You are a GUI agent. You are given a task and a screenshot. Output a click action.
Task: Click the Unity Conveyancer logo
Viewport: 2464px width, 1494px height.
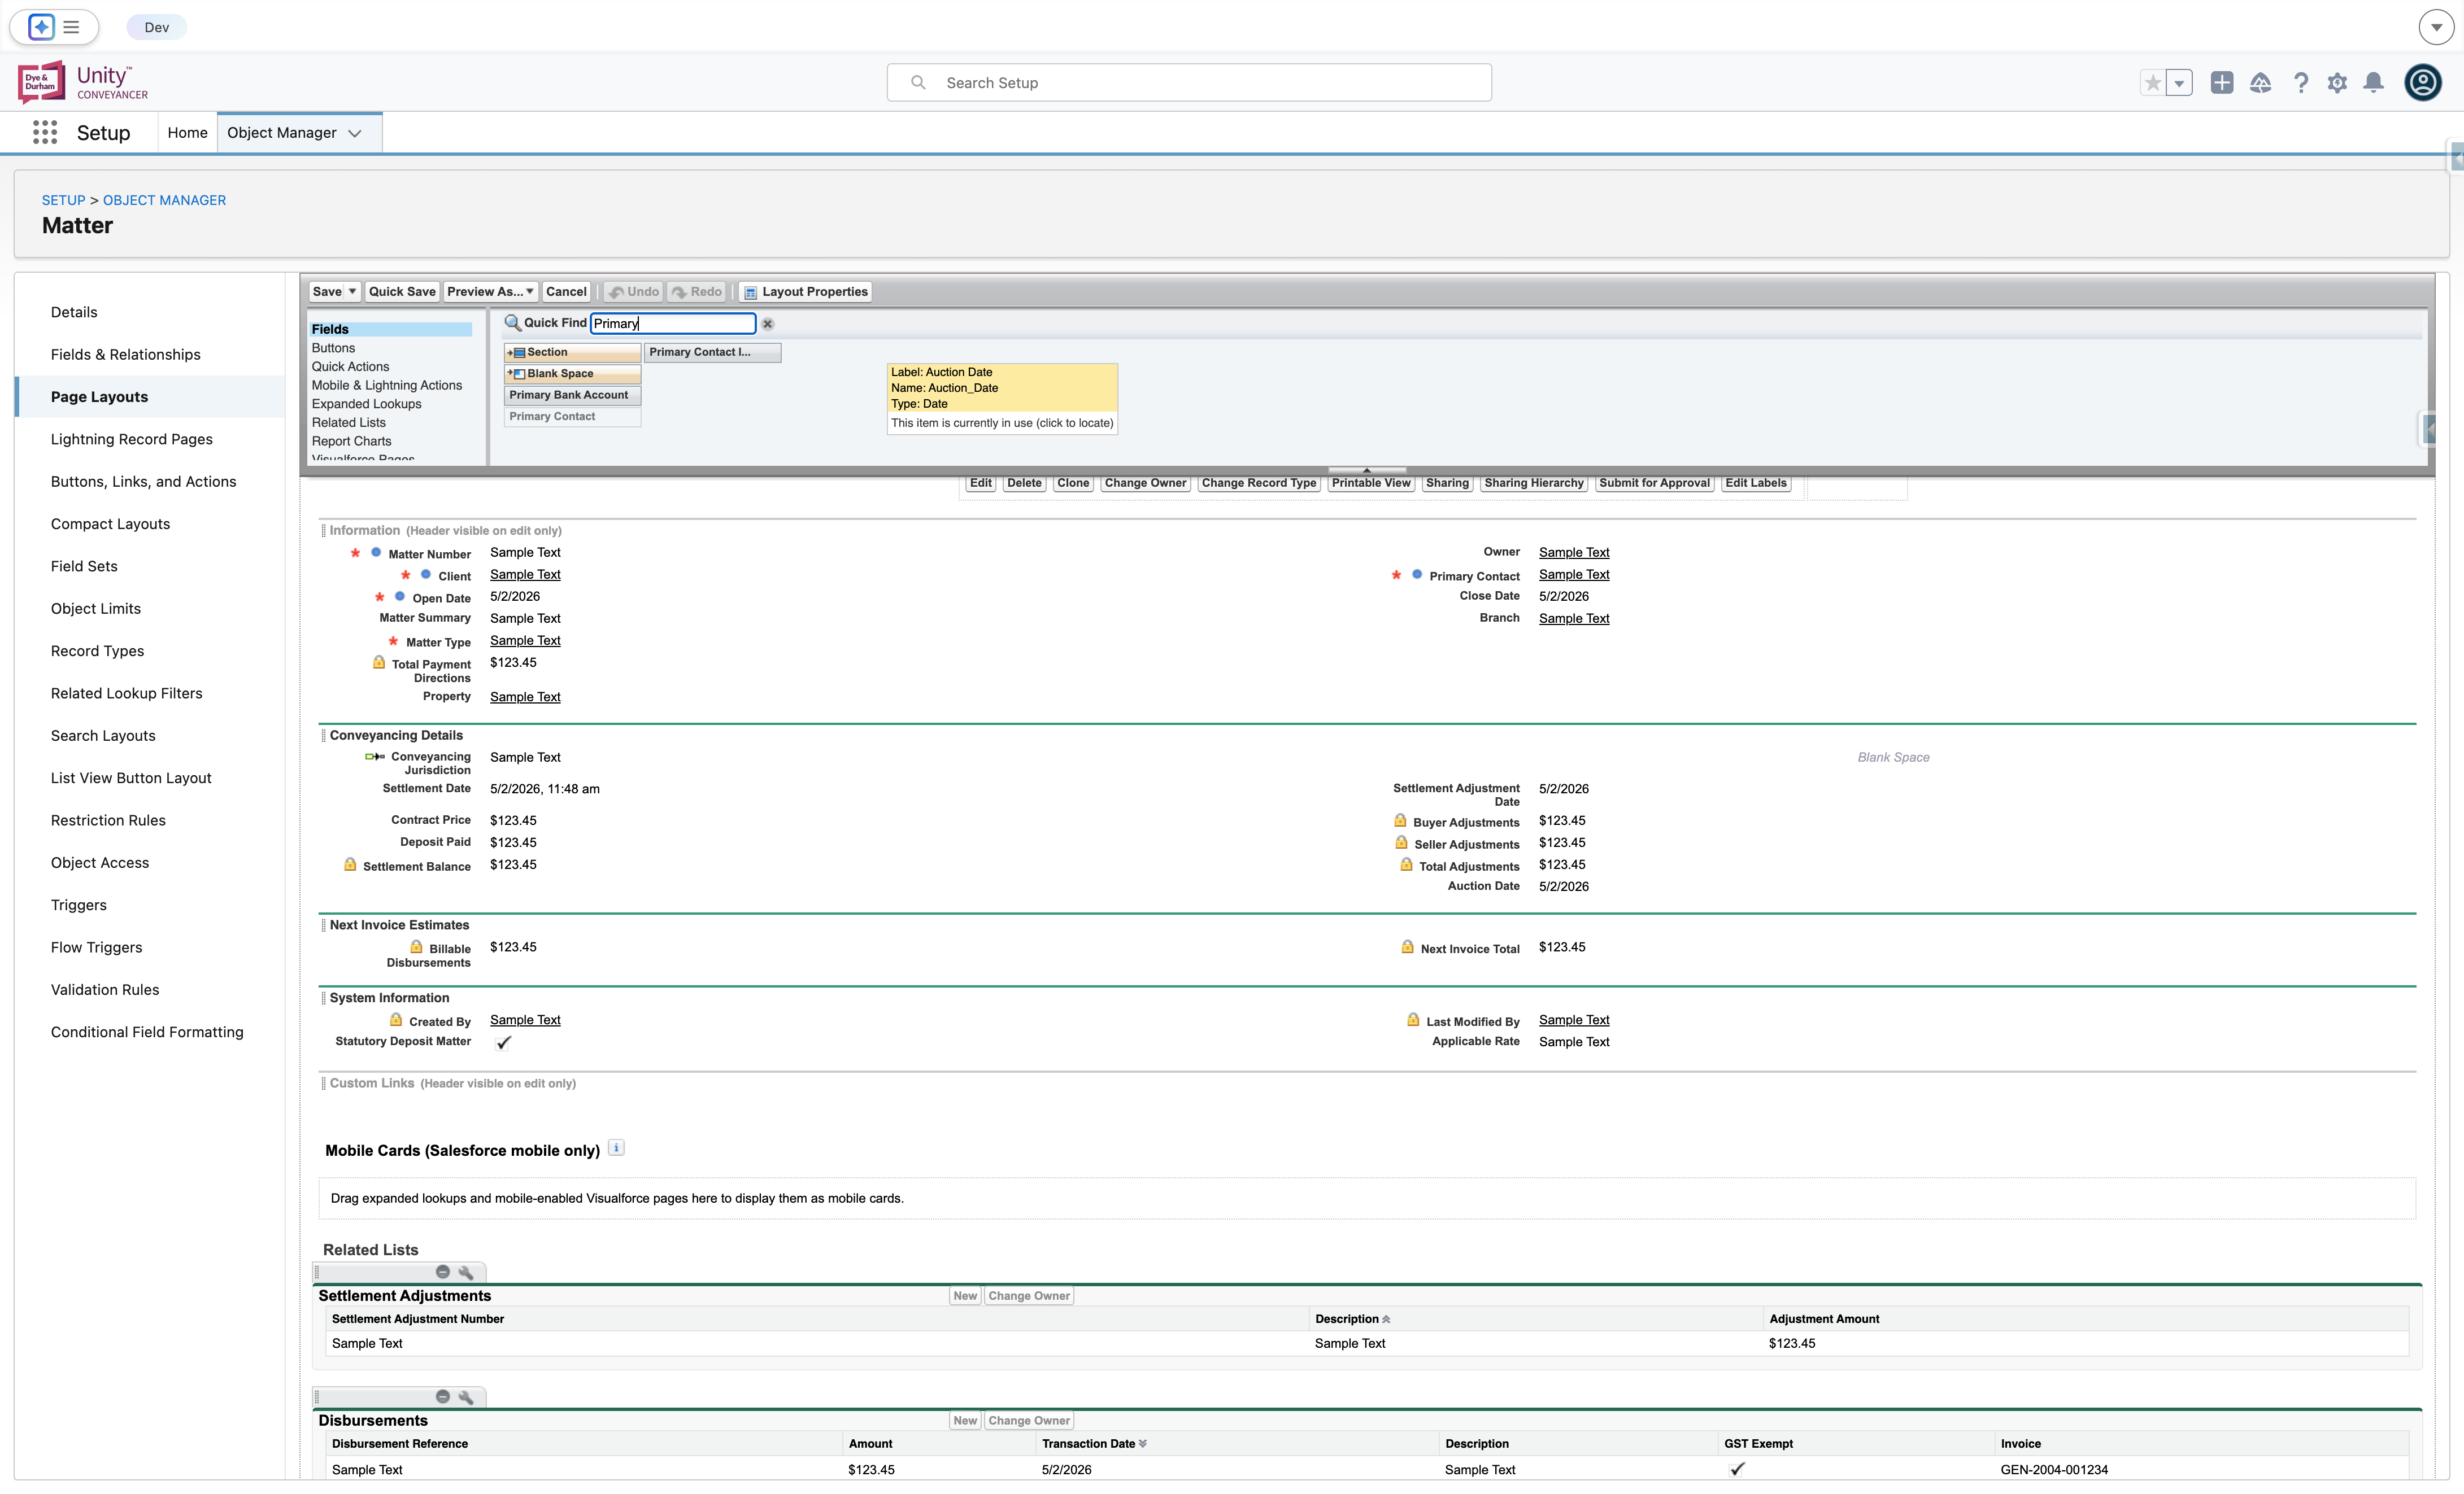[x=83, y=83]
